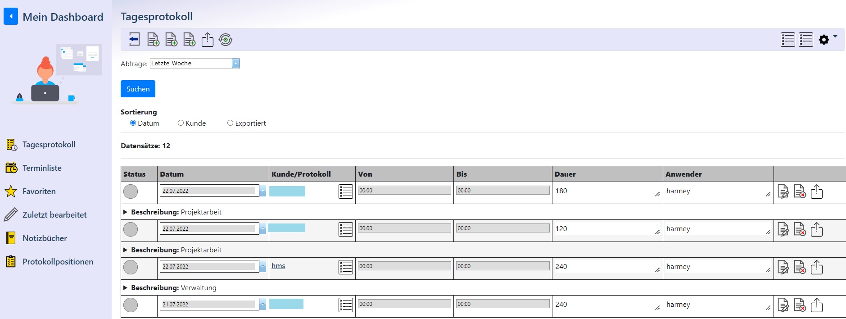Select Kunde sorting option
846x319 pixels.
click(x=181, y=123)
